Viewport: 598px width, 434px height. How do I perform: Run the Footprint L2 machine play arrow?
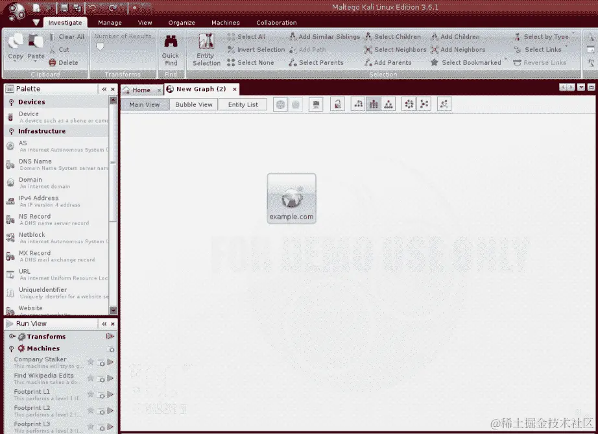click(x=110, y=411)
